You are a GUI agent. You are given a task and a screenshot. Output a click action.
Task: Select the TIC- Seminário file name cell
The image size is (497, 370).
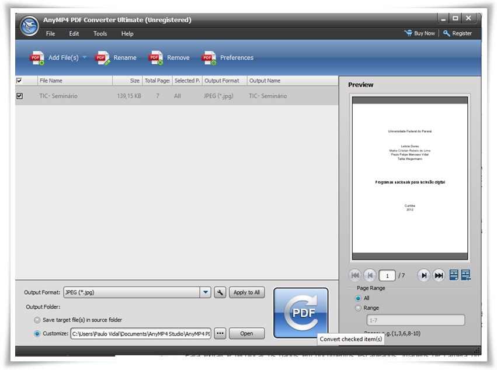point(58,96)
